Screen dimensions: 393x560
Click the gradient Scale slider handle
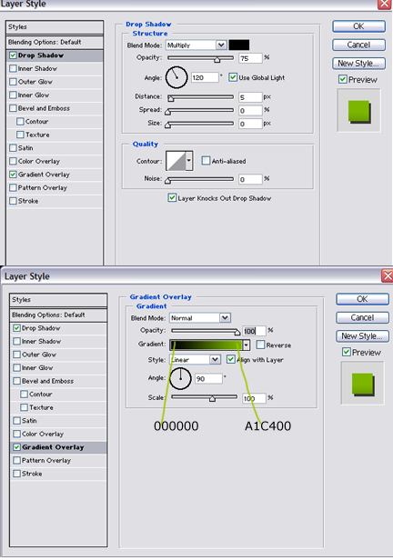[x=212, y=399]
